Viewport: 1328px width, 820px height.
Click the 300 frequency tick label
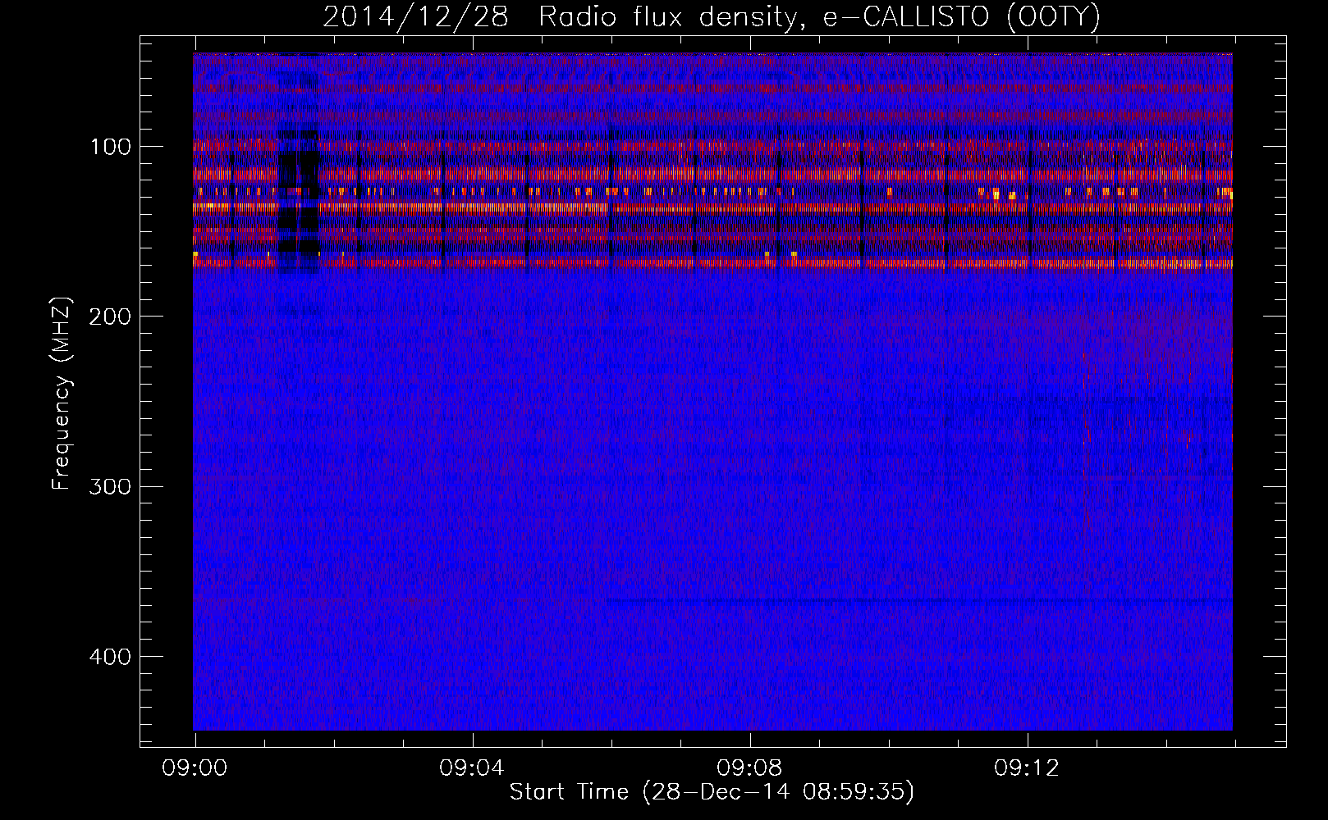(x=111, y=487)
